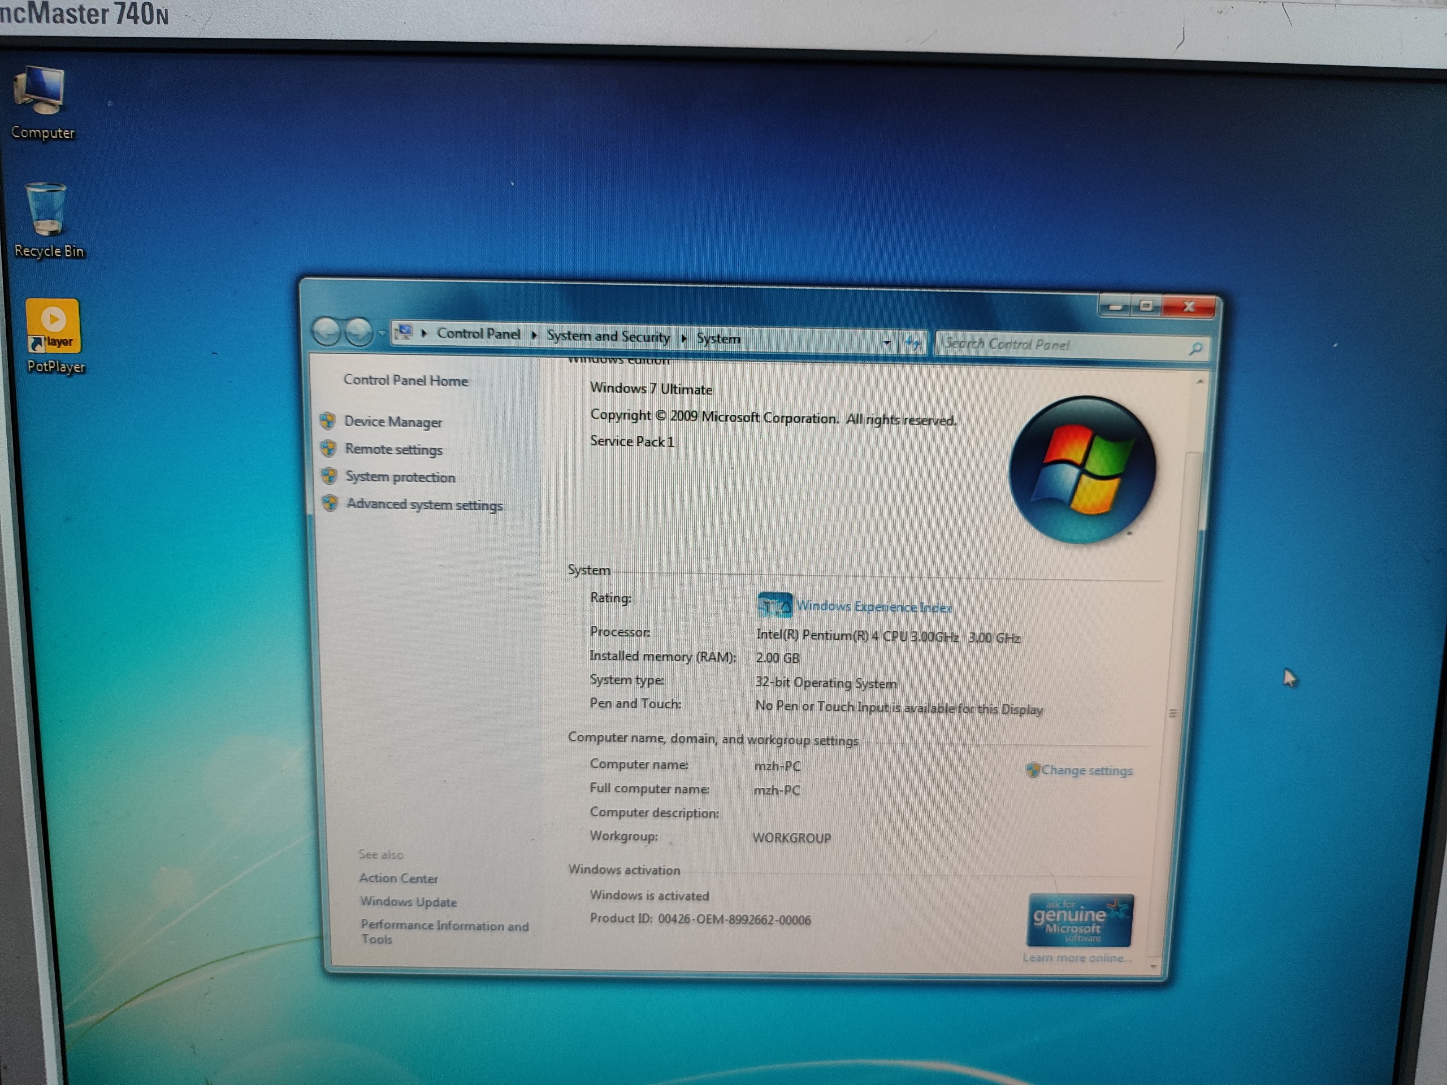Click the Back navigation arrow
Image resolution: width=1447 pixels, height=1085 pixels.
click(326, 331)
